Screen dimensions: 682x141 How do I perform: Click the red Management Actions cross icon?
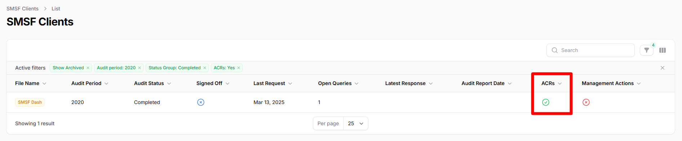click(x=586, y=102)
